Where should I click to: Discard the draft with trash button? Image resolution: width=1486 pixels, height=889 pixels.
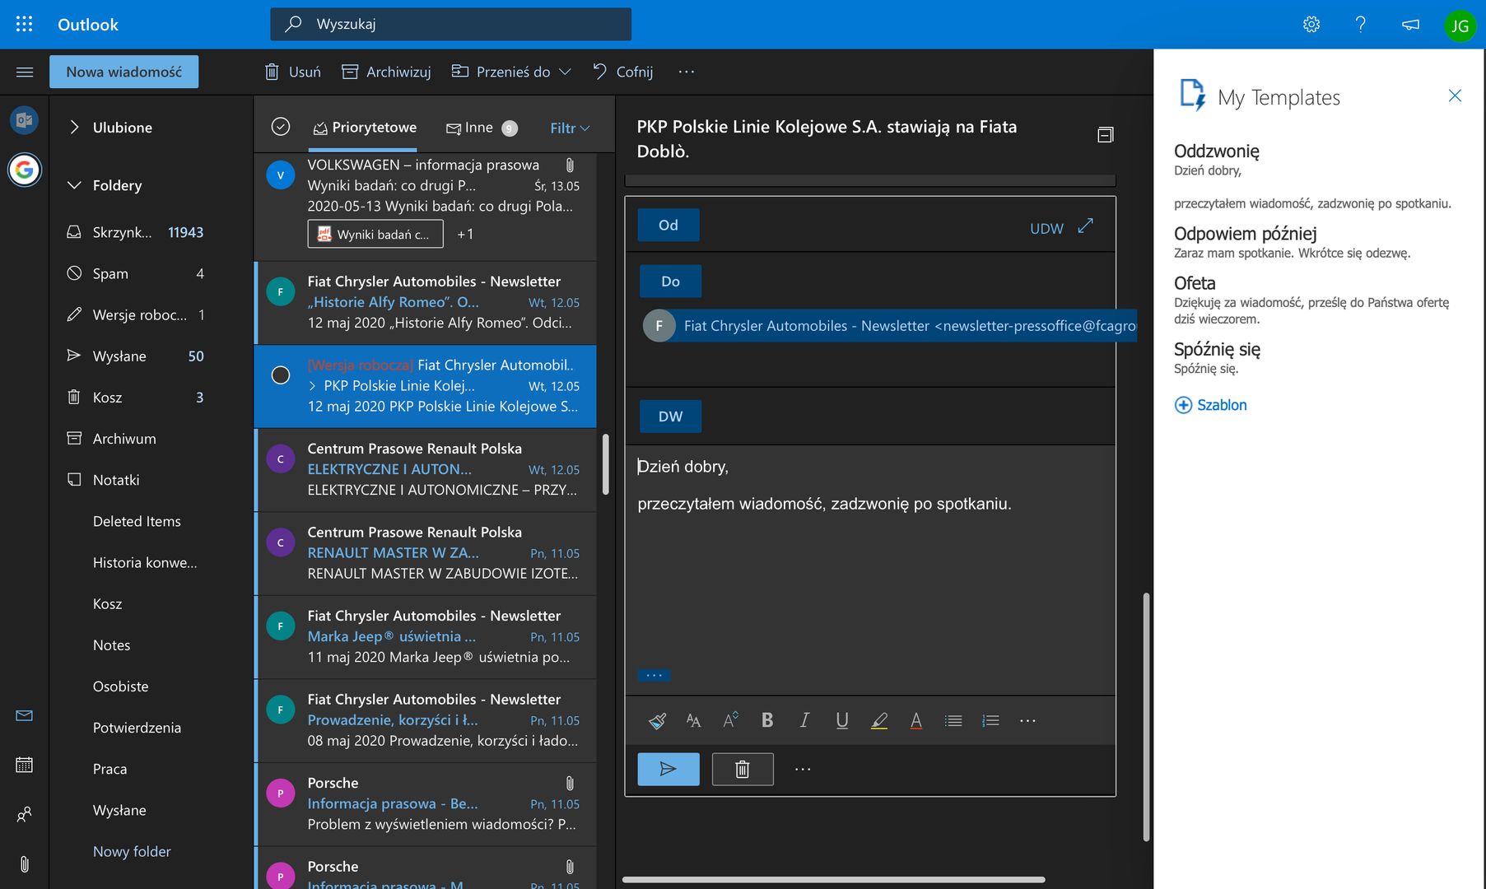coord(743,769)
